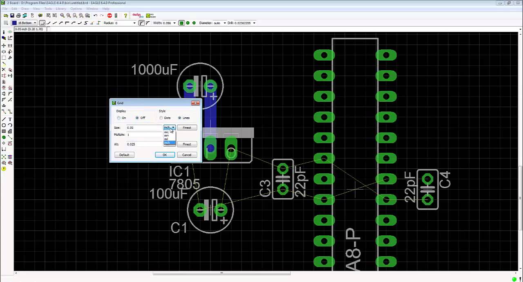Open the Options menu
Viewport: 523px width, 282px height.
[76, 9]
